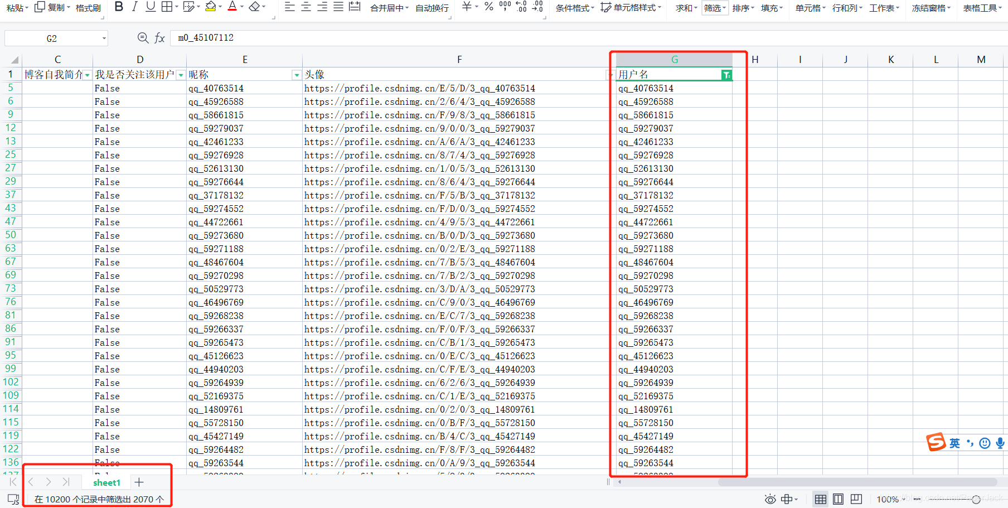
Task: Switch to page layout view
Action: pos(838,499)
